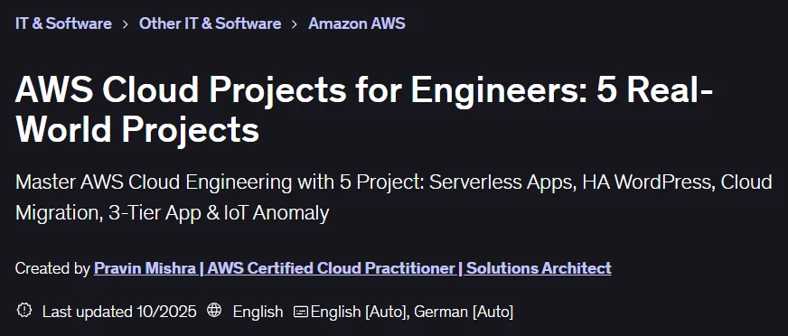
Task: Select the course title heading text
Action: tap(364, 109)
